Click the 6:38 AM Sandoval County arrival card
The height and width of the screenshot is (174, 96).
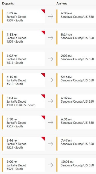click(76, 16)
